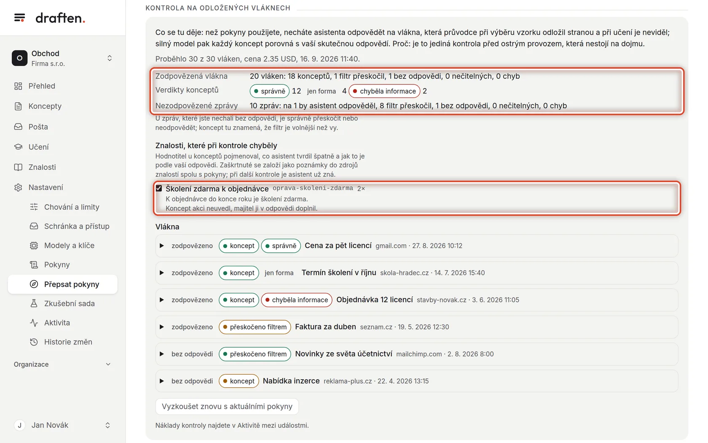Select the Aktivita pulse icon
This screenshot has width=708, height=443.
click(34, 323)
